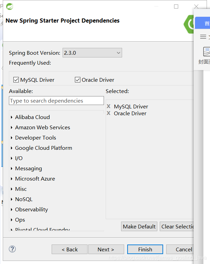Uncheck the MySQL Driver checkbox
210x264 pixels.
click(x=16, y=80)
